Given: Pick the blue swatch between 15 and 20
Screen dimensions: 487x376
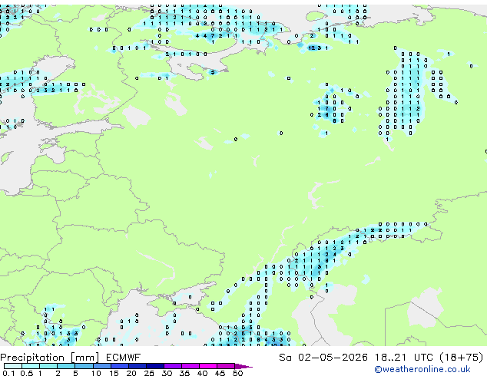Looking at the screenshot, I should click(120, 366).
